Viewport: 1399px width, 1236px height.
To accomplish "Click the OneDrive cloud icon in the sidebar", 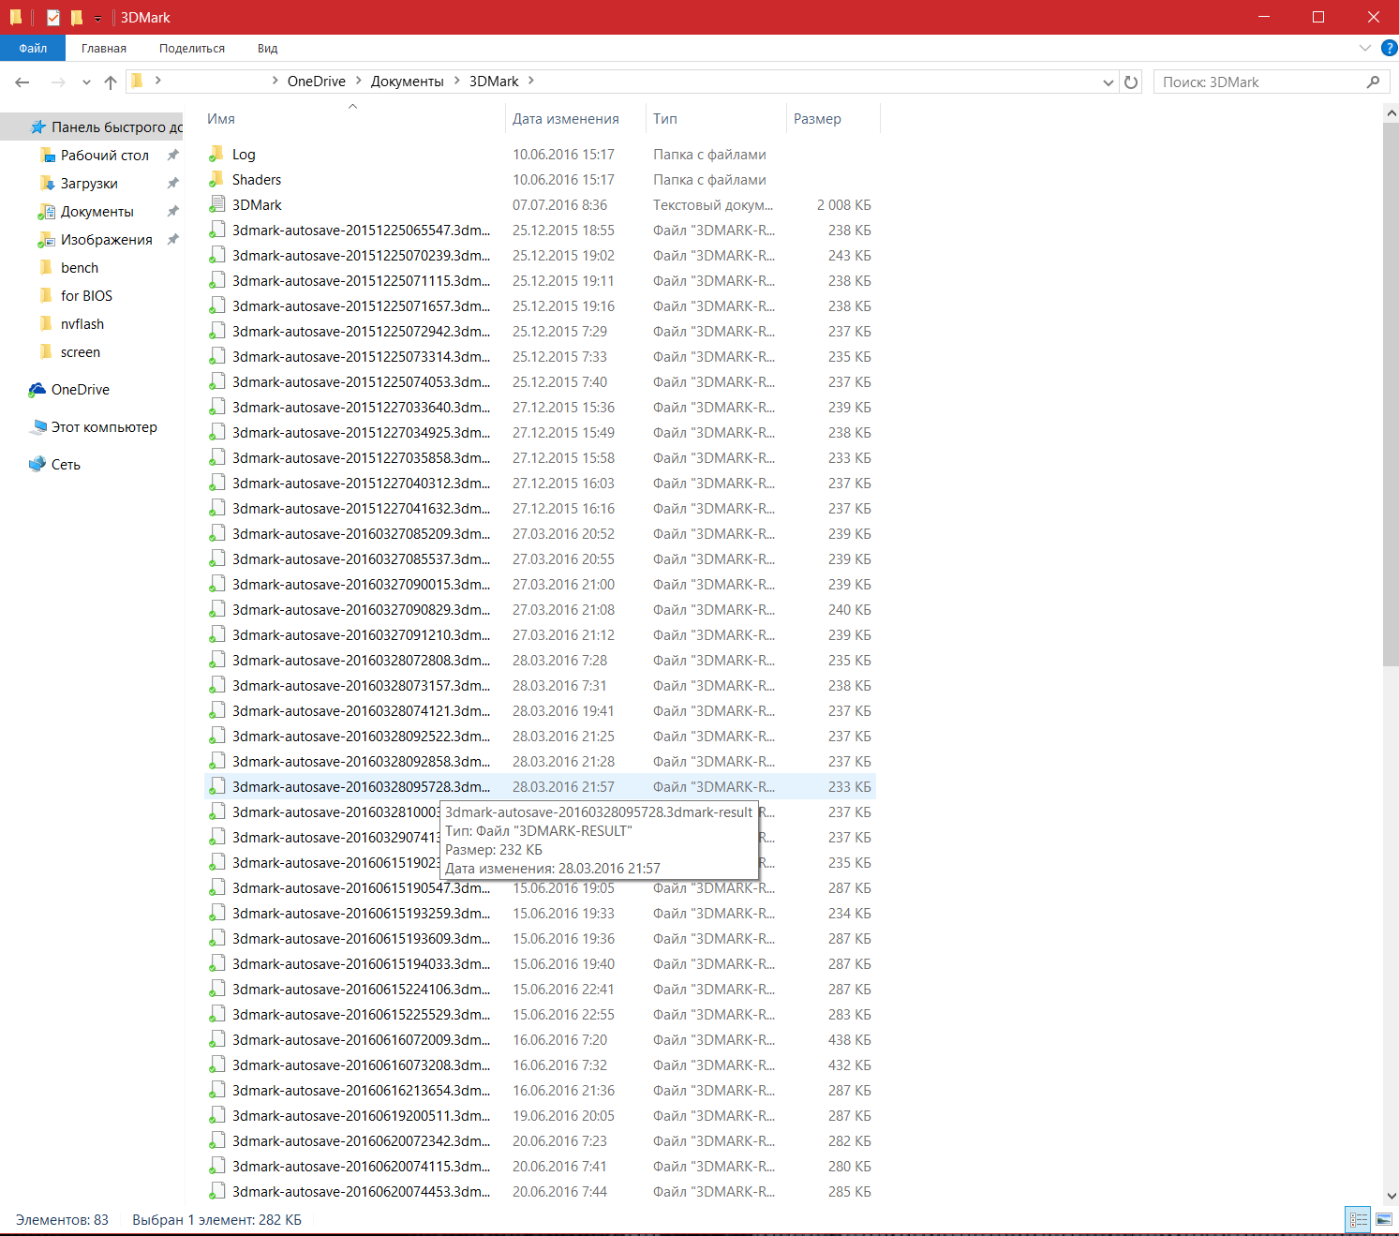I will tap(37, 390).
